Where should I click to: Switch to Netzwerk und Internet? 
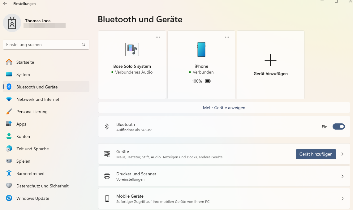point(38,99)
